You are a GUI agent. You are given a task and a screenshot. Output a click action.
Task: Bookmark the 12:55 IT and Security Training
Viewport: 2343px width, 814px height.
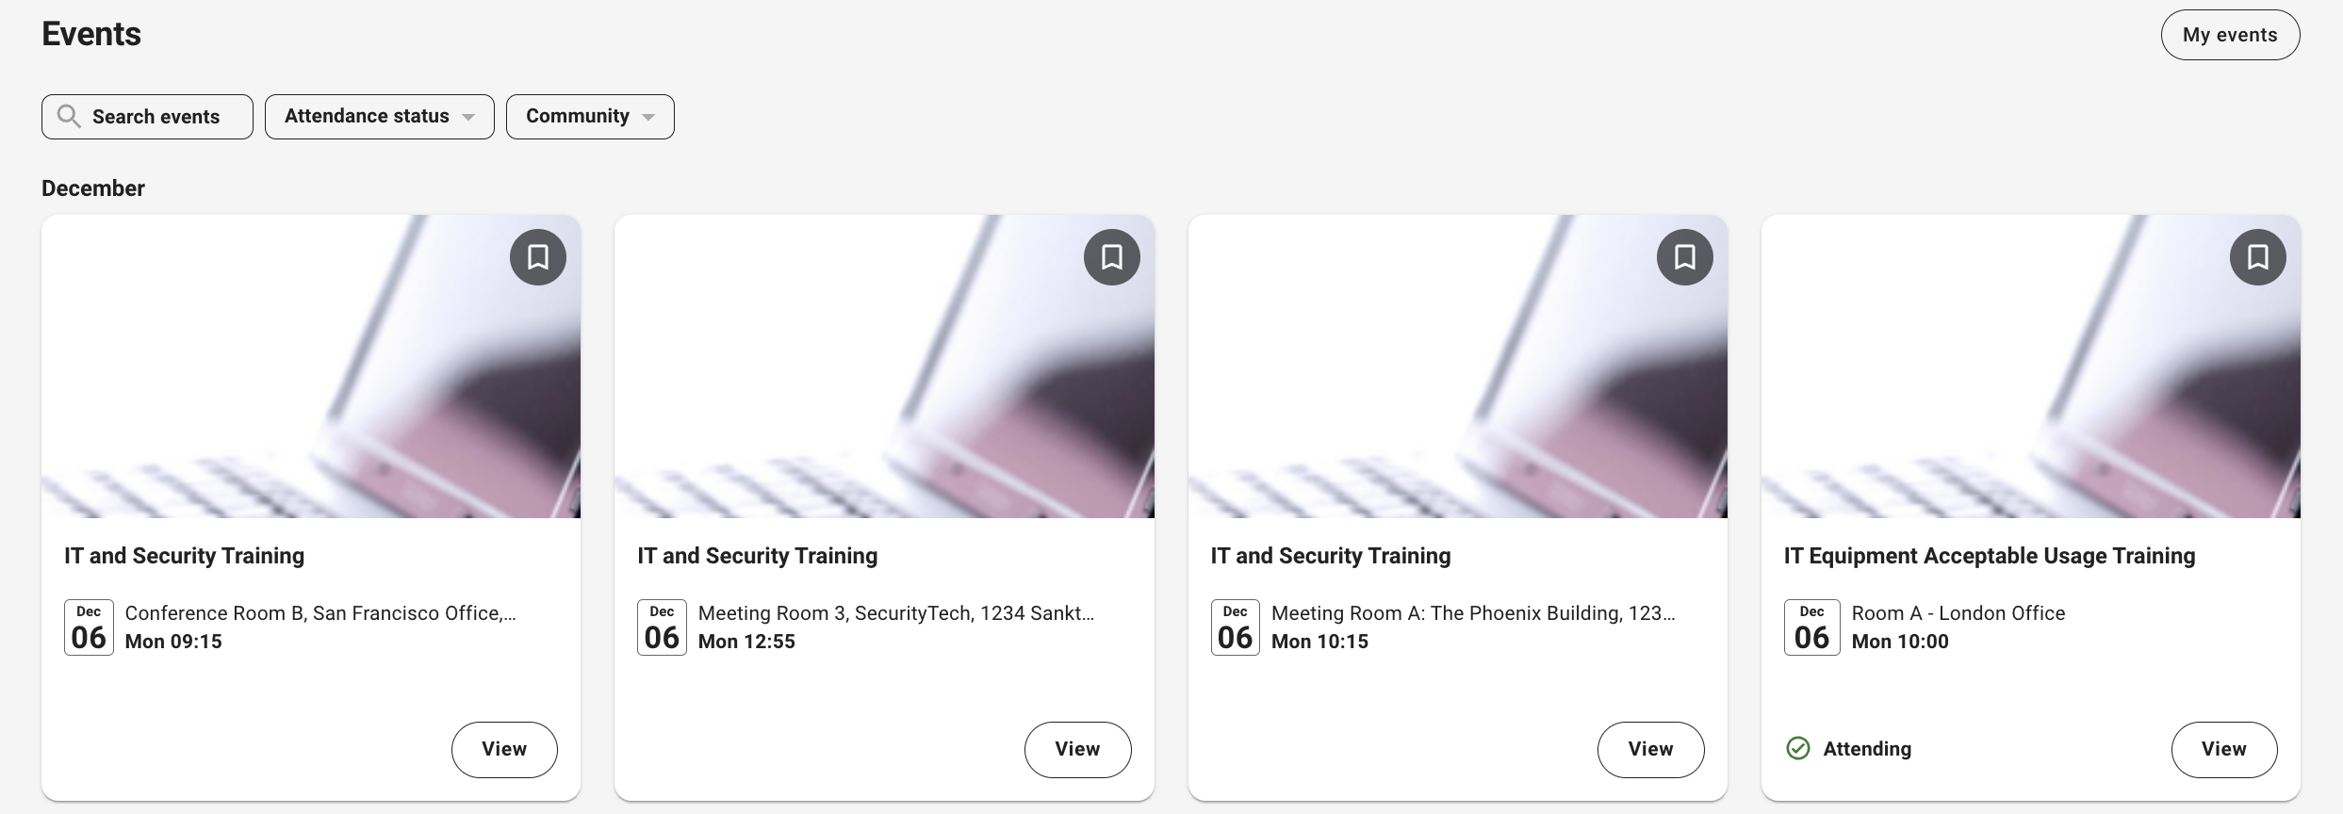coord(1111,257)
